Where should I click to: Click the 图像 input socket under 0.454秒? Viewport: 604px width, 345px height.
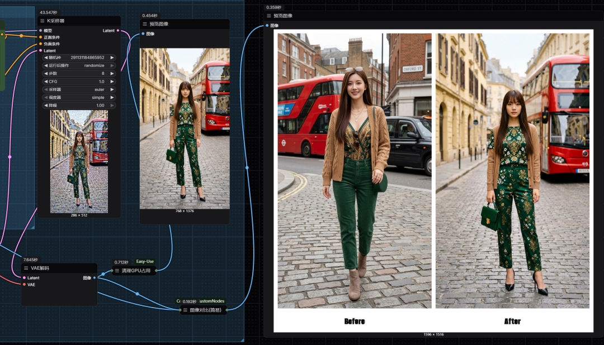[x=143, y=34]
